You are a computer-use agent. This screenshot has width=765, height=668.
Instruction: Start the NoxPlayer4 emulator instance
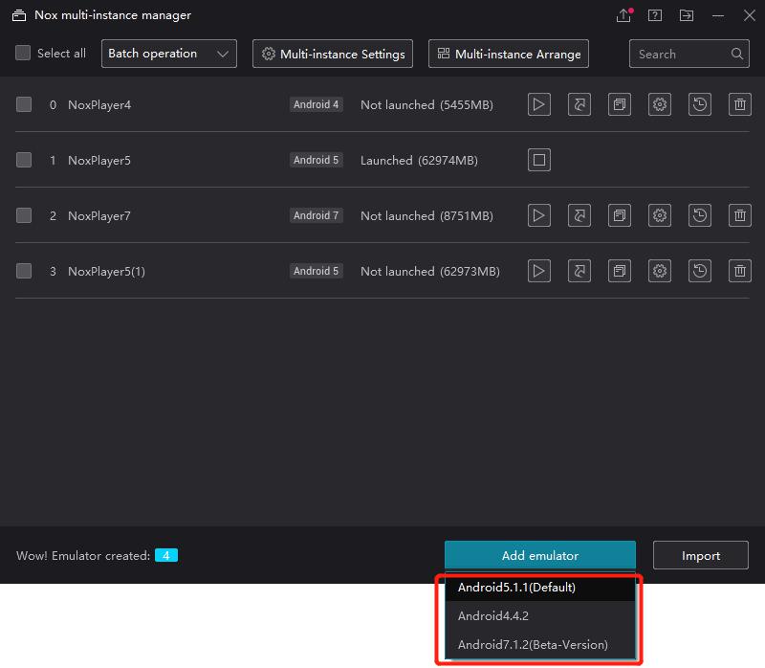[x=538, y=104]
